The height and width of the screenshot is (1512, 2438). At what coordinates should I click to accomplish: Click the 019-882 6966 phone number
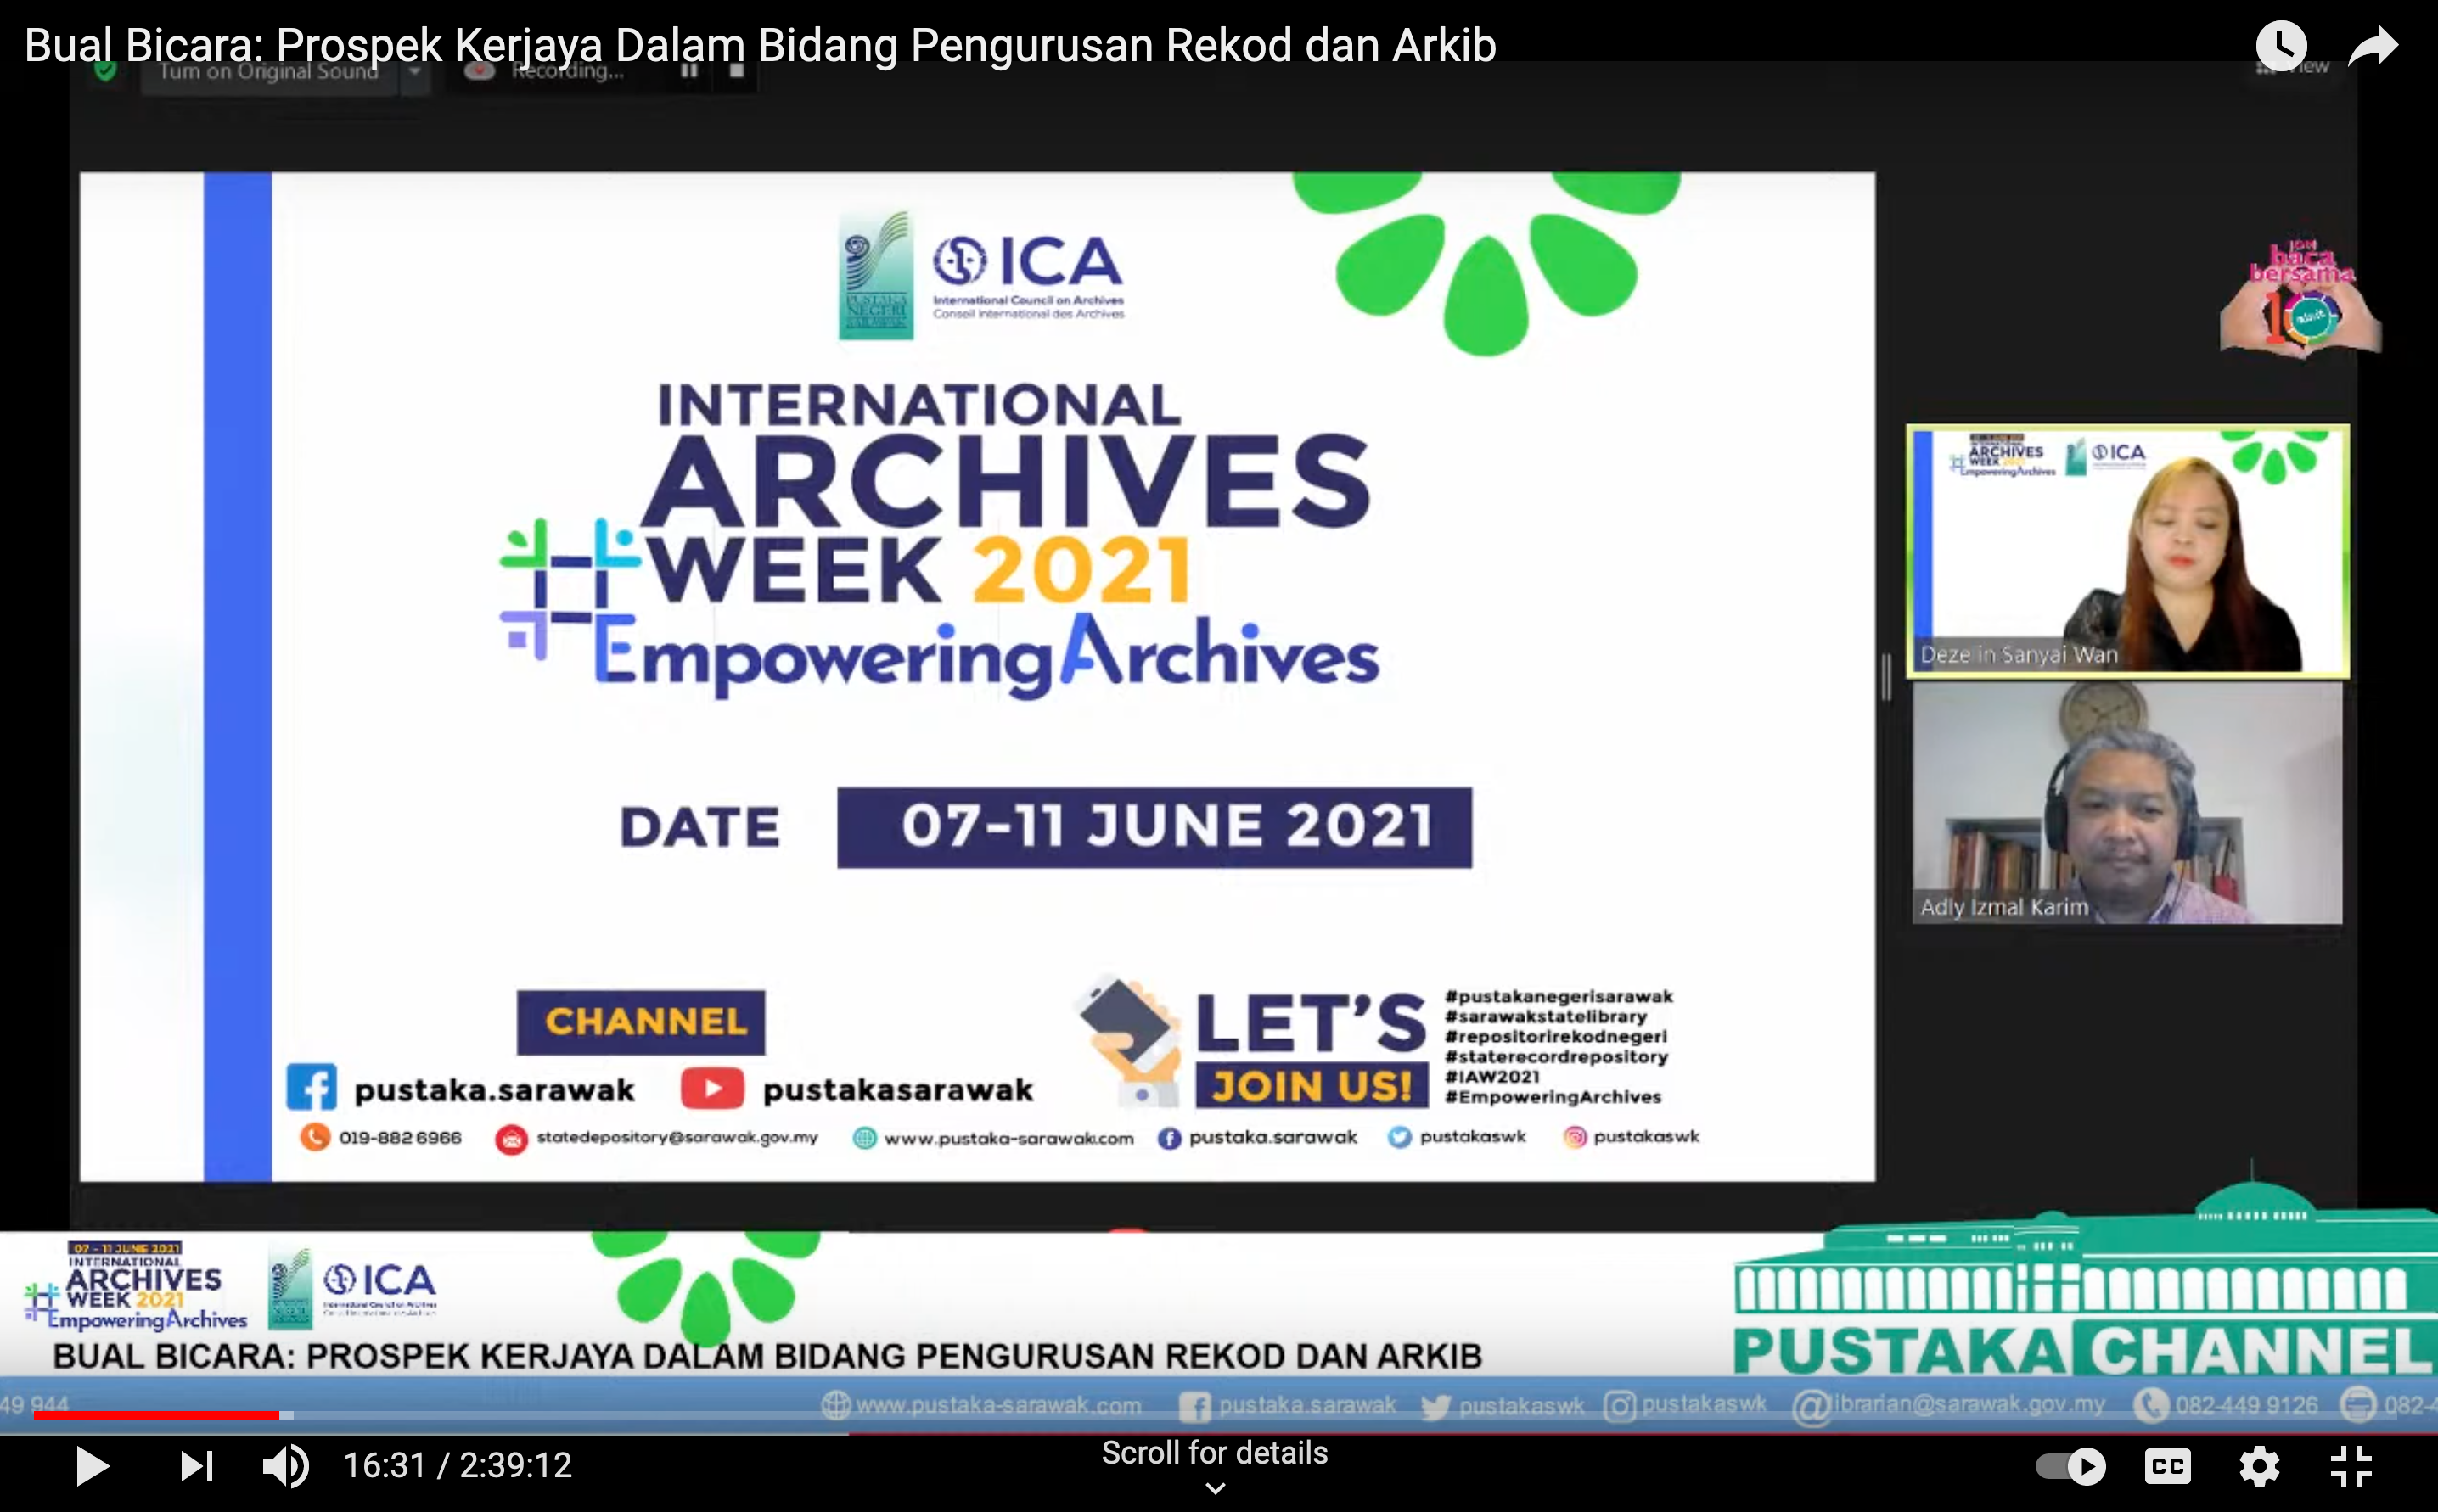400,1137
